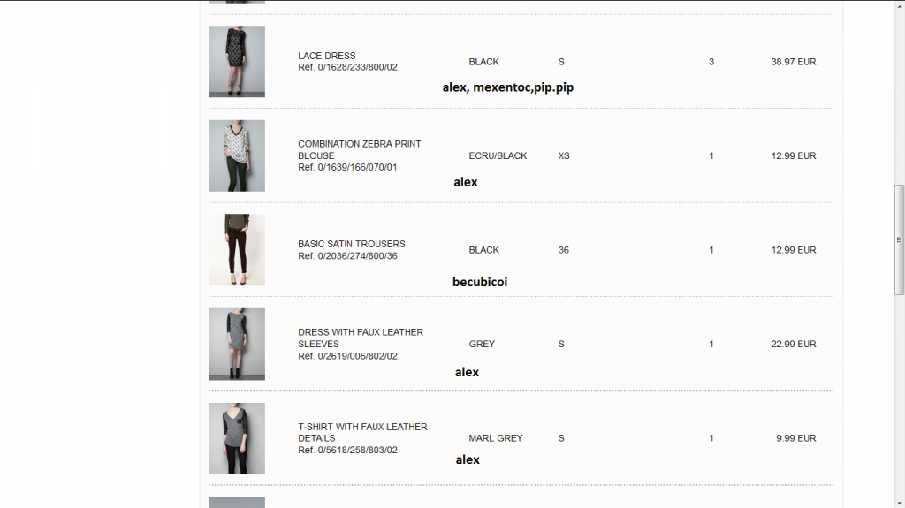Click the COMBINATION ZEBRA PRINT BLOUSE title
This screenshot has width=905, height=508.
coord(360,149)
